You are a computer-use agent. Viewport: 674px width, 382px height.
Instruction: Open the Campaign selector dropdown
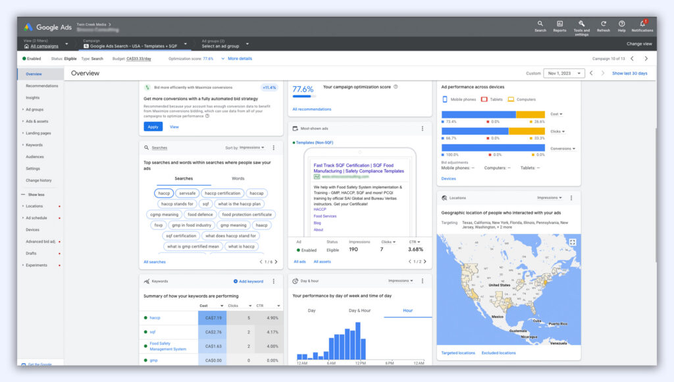[x=135, y=44]
